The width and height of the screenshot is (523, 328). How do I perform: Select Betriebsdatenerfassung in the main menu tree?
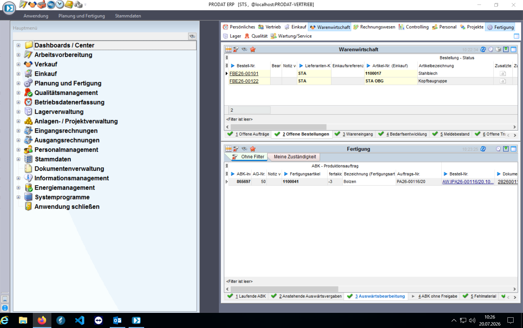point(69,102)
